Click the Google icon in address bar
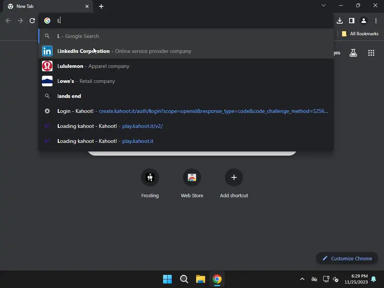The image size is (384, 288). click(47, 21)
